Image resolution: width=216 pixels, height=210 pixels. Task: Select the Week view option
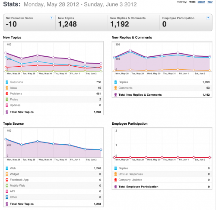coord(192,2)
